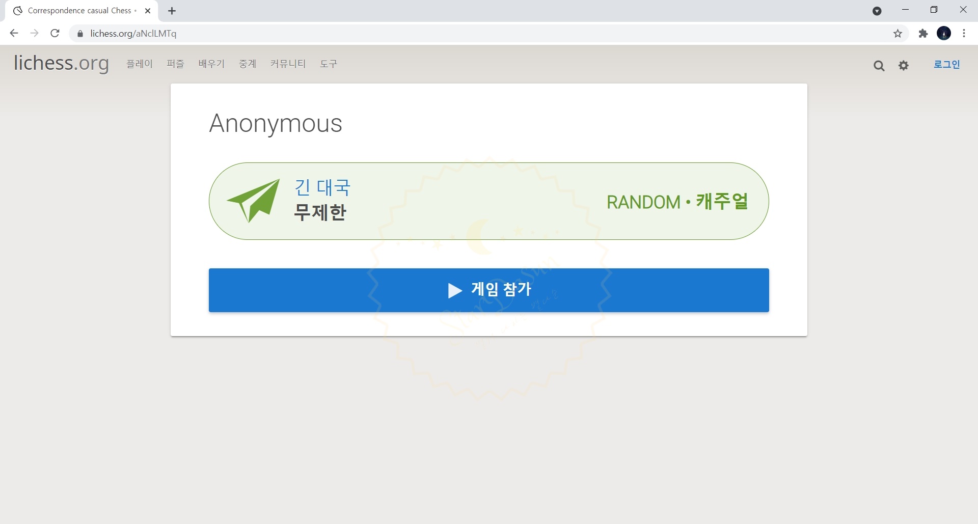This screenshot has height=524, width=978.
Task: Open the 플레이 menu
Action: 140,64
